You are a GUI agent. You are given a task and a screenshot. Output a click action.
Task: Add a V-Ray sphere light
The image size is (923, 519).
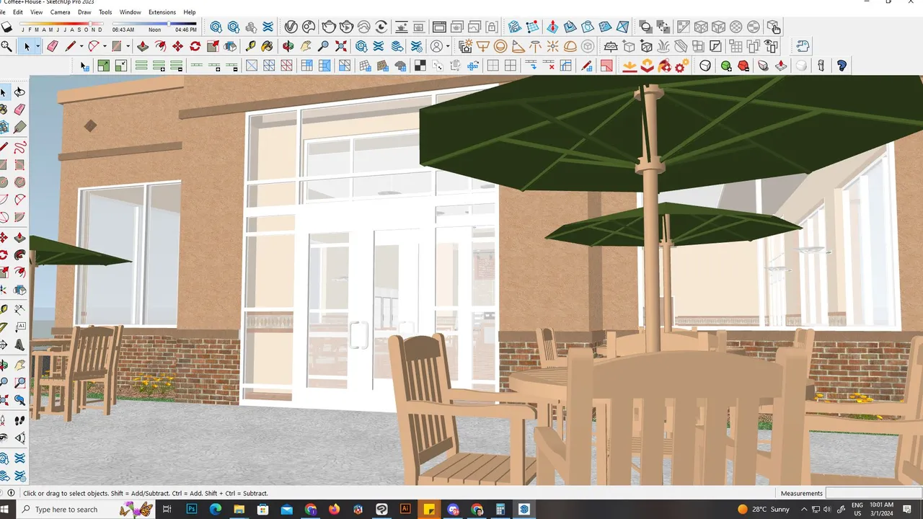tap(500, 46)
